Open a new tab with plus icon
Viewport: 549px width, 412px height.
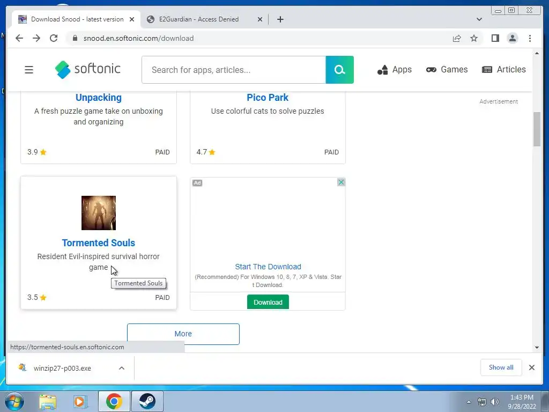tap(280, 19)
